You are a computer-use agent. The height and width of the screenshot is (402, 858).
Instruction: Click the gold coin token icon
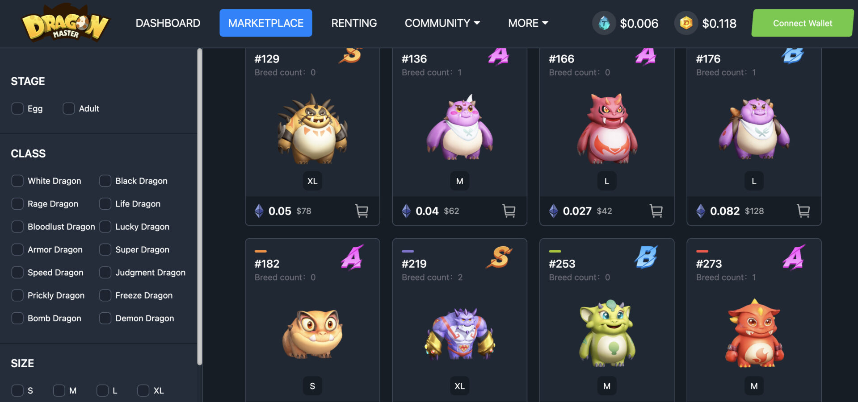(686, 23)
